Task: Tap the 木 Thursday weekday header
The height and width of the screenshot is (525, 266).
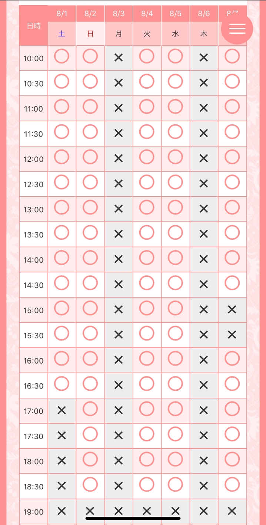Action: tap(204, 34)
